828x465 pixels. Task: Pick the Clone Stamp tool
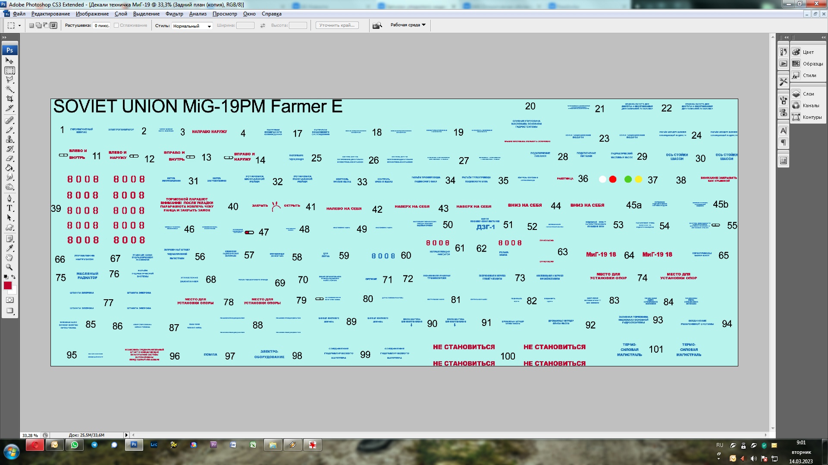pyautogui.click(x=9, y=139)
